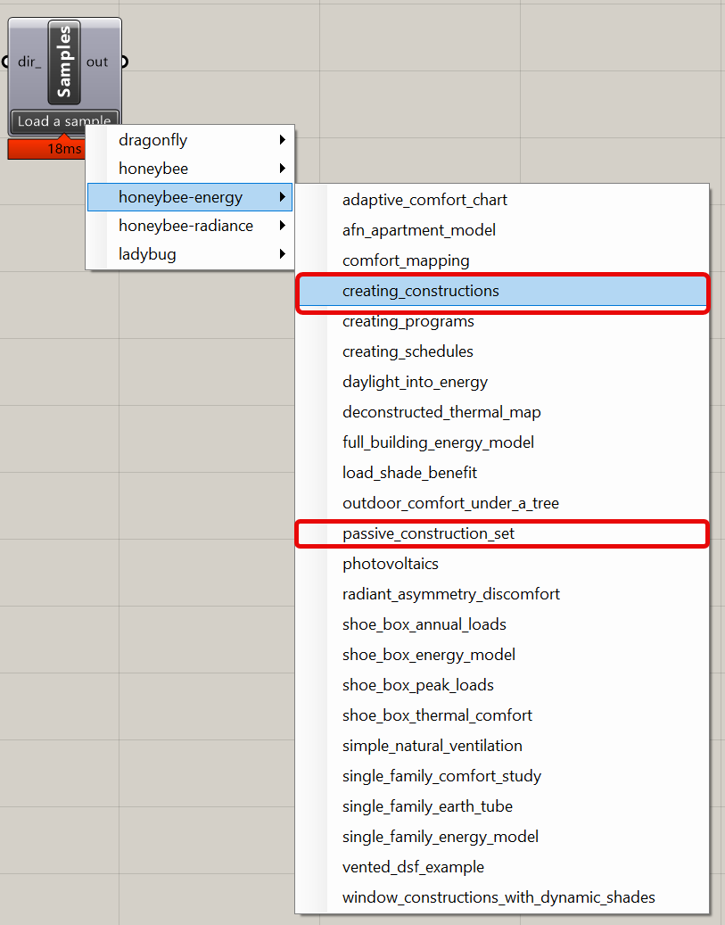Open the honeybee submenu

click(190, 169)
